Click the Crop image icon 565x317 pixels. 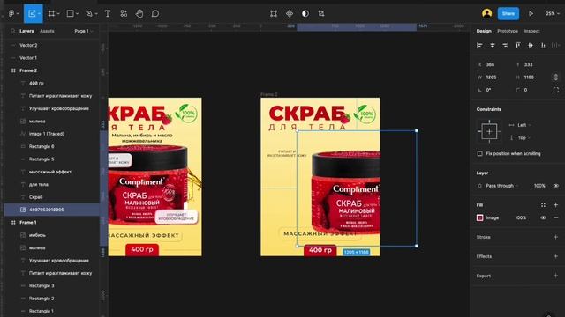pos(321,14)
